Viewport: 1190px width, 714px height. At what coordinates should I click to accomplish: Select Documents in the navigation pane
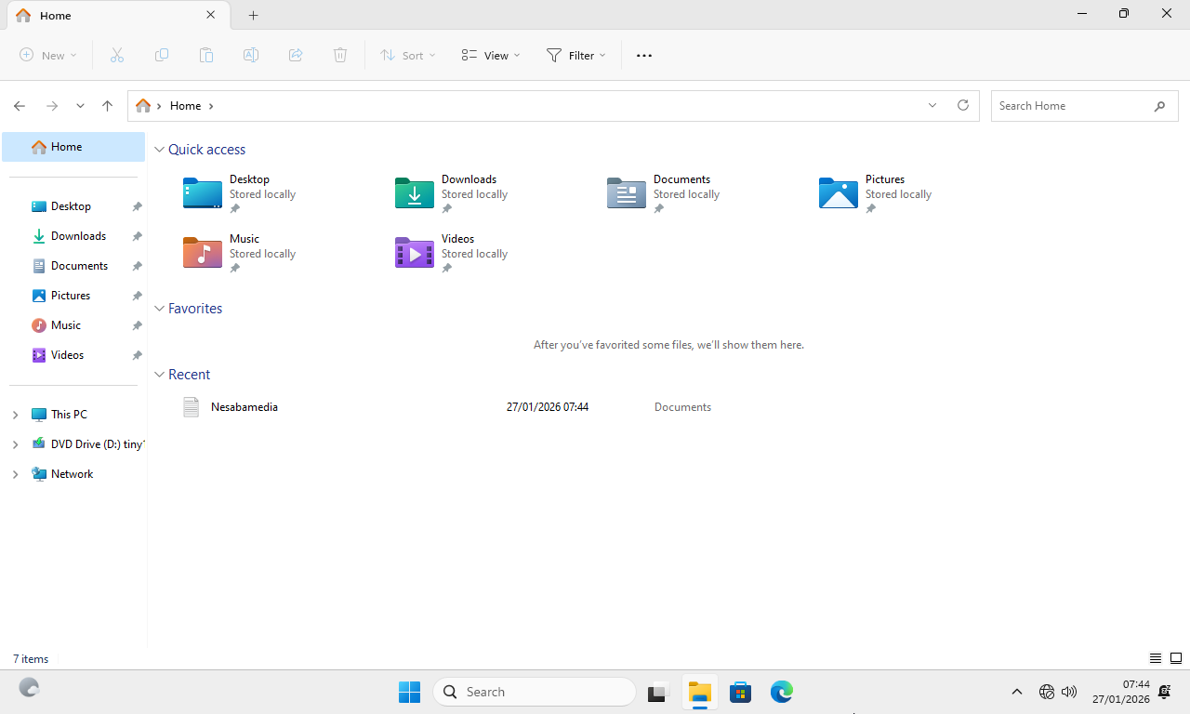tap(79, 266)
